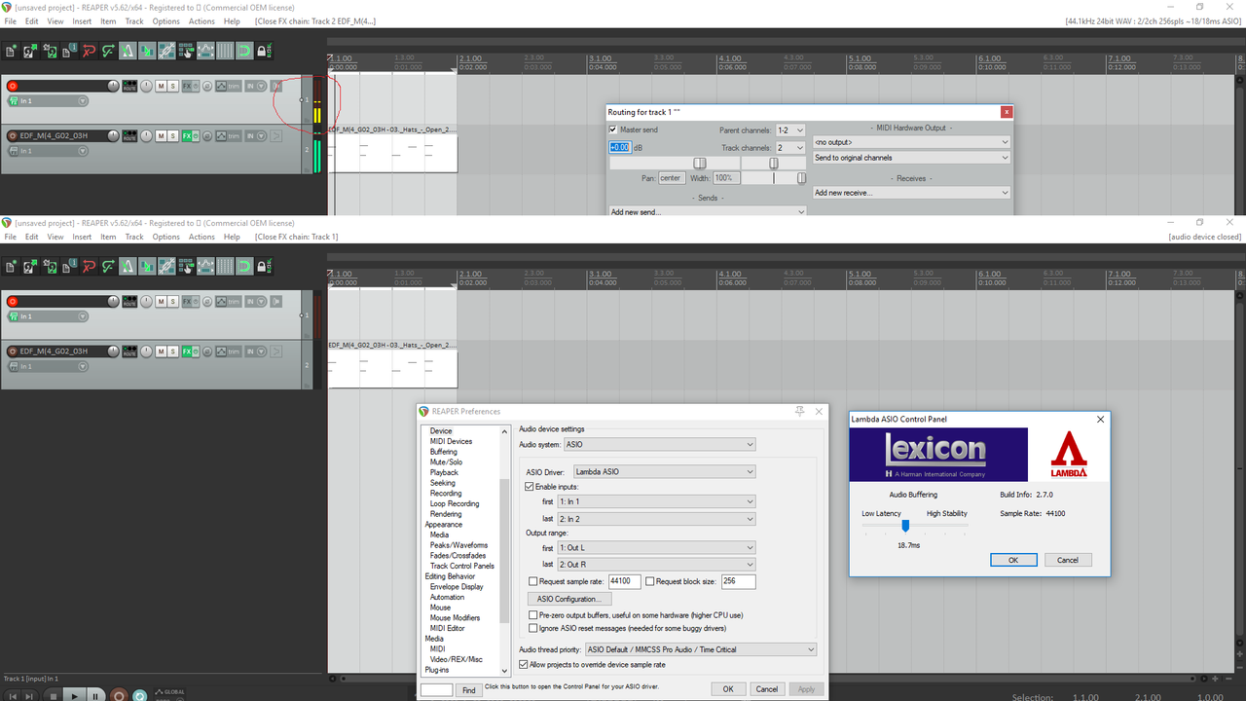
Task: Toggle Envelope move icon in lower REAPER toolbar
Action: (x=205, y=266)
